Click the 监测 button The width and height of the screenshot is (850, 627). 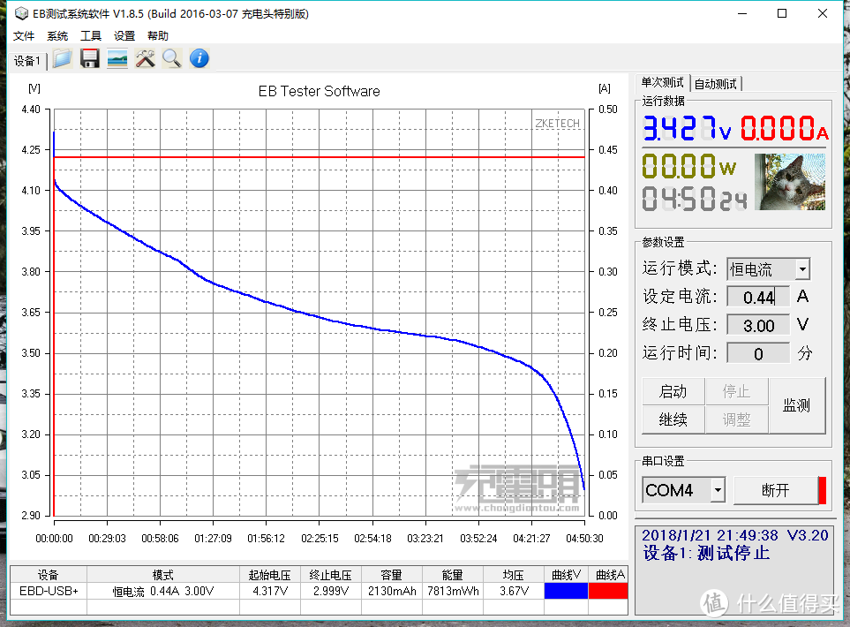coord(796,405)
